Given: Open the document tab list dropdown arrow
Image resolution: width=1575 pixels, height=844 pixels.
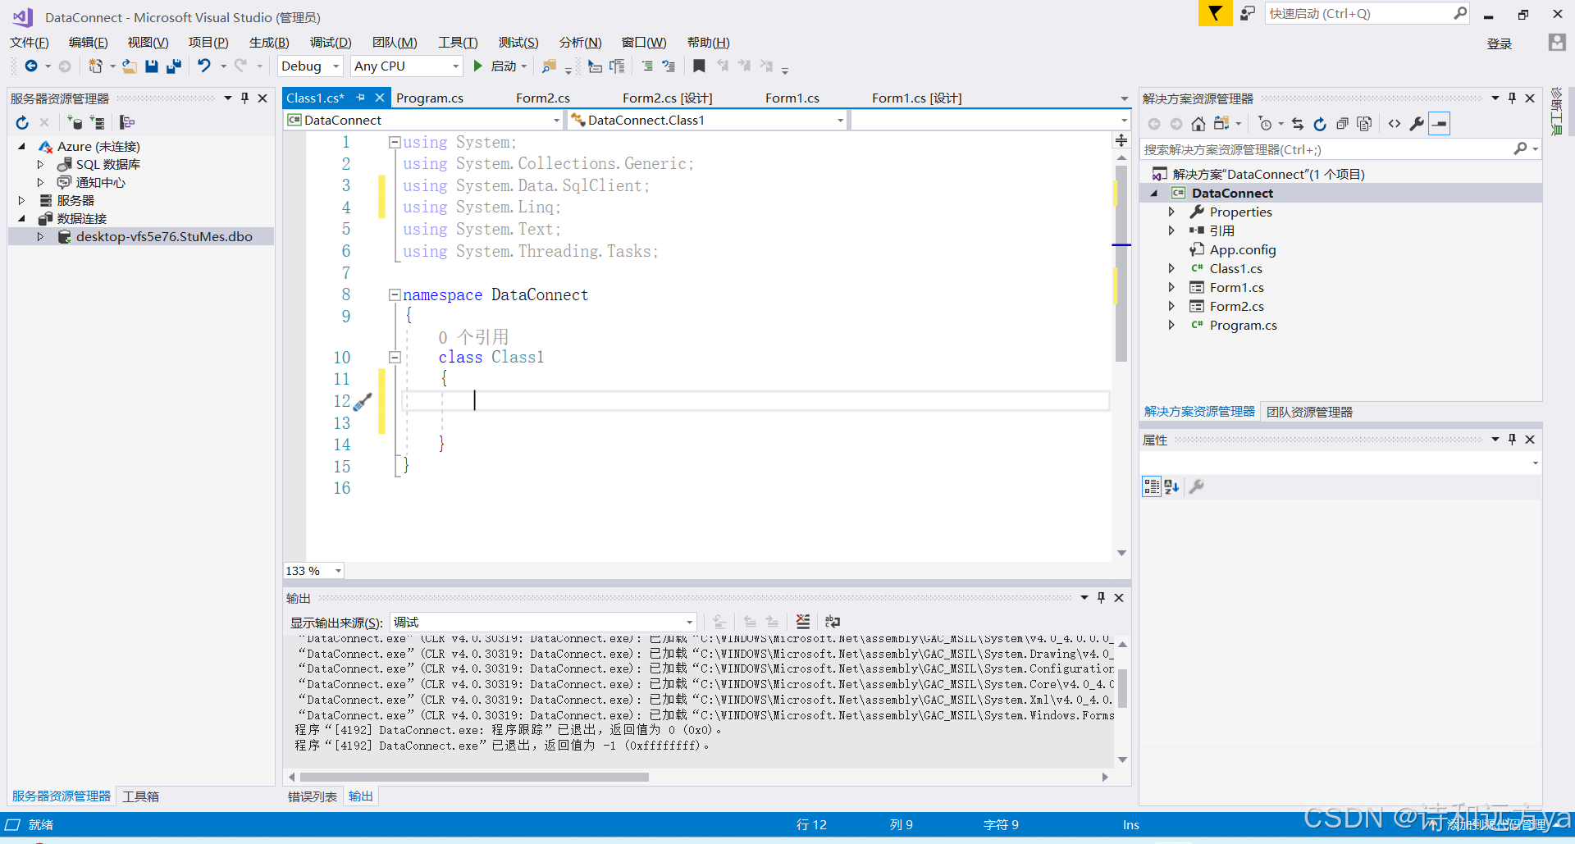Looking at the screenshot, I should [x=1124, y=98].
